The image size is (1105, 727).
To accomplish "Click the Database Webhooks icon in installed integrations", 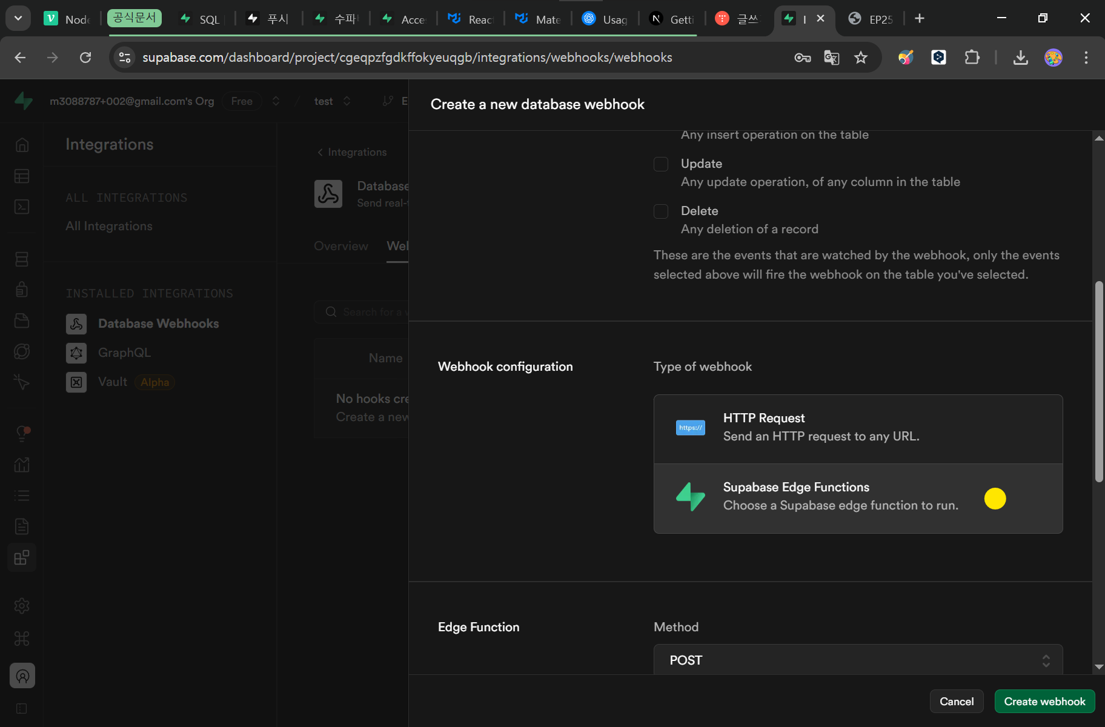I will point(76,324).
